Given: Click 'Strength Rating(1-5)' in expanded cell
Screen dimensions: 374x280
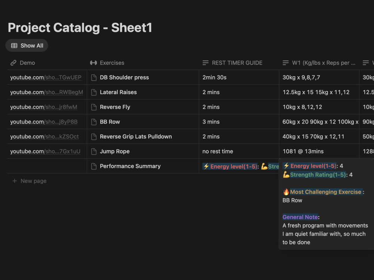Looking at the screenshot, I should point(318,175).
